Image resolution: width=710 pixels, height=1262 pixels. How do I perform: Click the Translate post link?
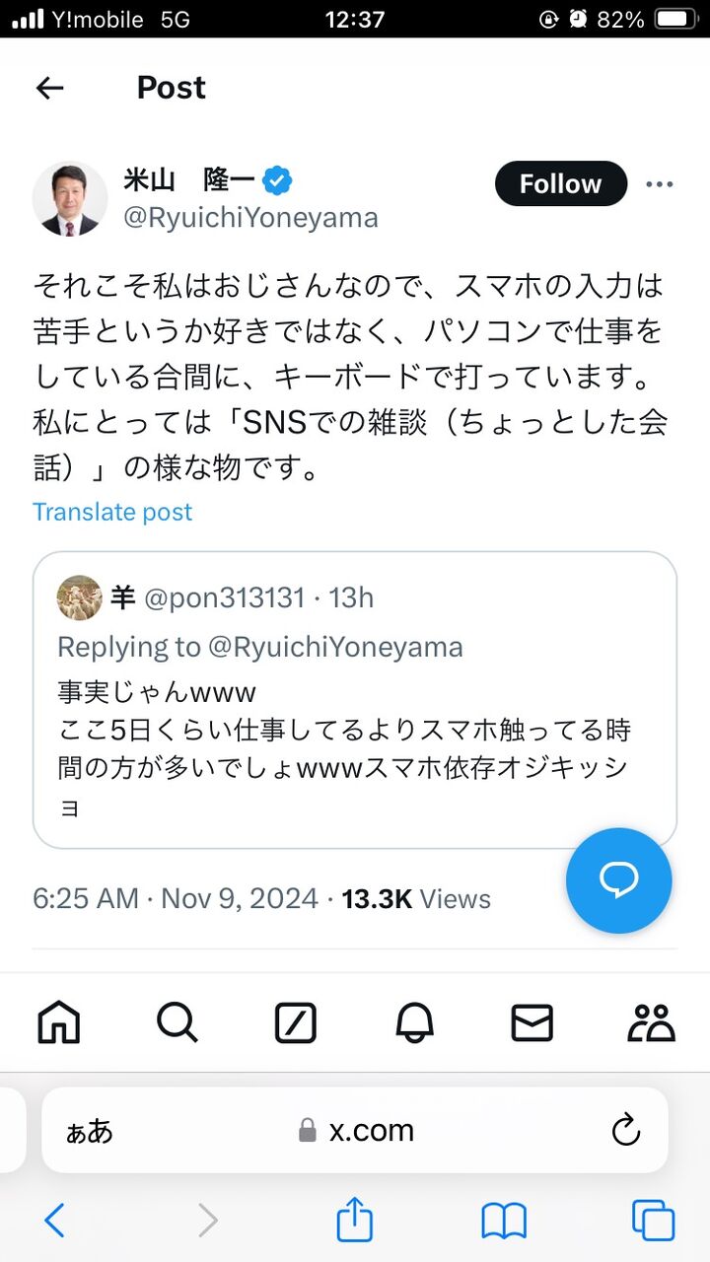pyautogui.click(x=112, y=512)
